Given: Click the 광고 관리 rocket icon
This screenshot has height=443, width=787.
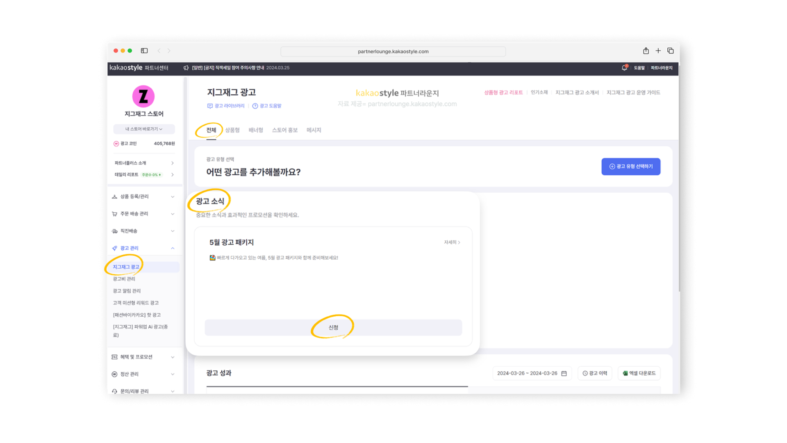Looking at the screenshot, I should (x=115, y=248).
